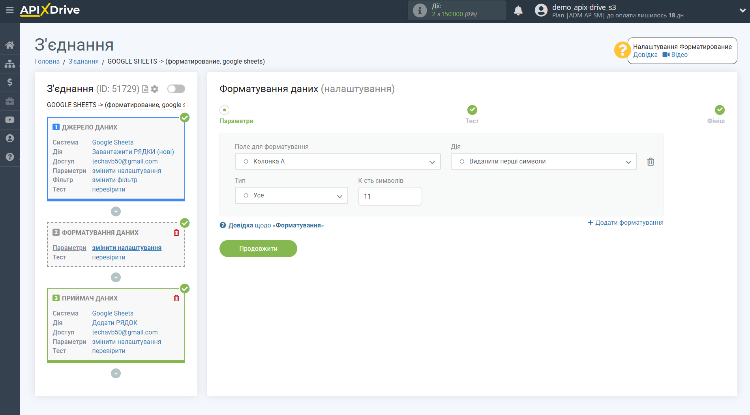Toggle the connection enable switch
Image resolution: width=750 pixels, height=415 pixels.
tap(176, 89)
